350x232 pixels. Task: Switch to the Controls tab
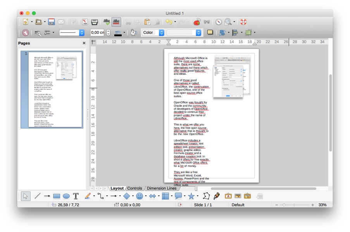click(x=134, y=188)
